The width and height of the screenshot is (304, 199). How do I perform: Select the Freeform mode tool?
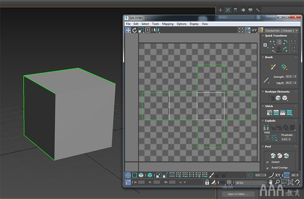148,30
